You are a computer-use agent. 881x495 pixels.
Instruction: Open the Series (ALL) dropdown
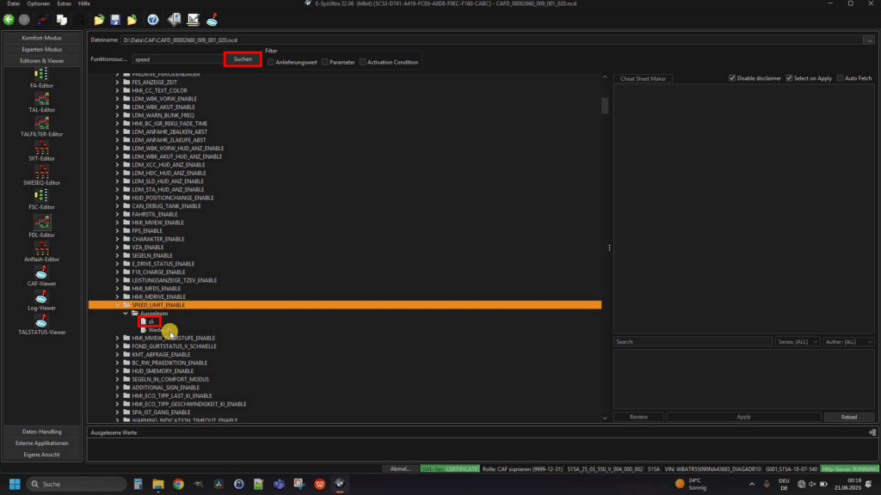[x=798, y=342]
